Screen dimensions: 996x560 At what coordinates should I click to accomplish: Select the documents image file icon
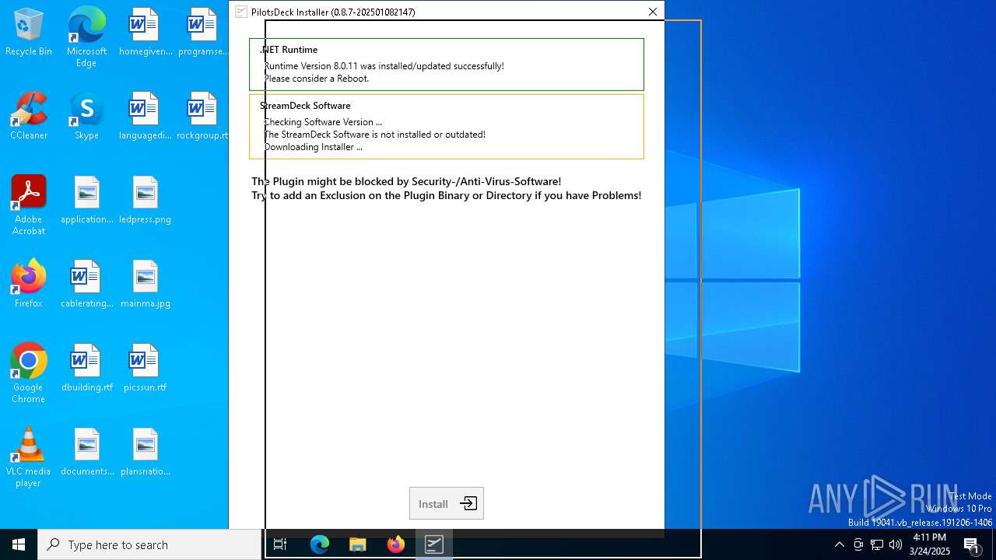pyautogui.click(x=86, y=453)
